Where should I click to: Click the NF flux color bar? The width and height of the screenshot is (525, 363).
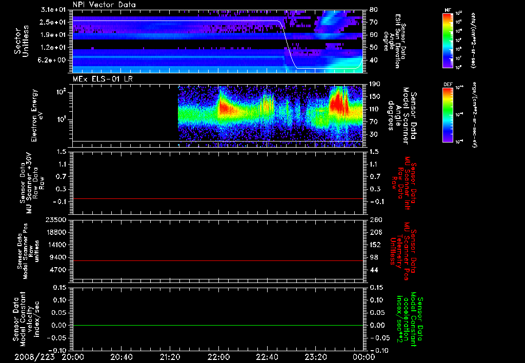point(448,41)
